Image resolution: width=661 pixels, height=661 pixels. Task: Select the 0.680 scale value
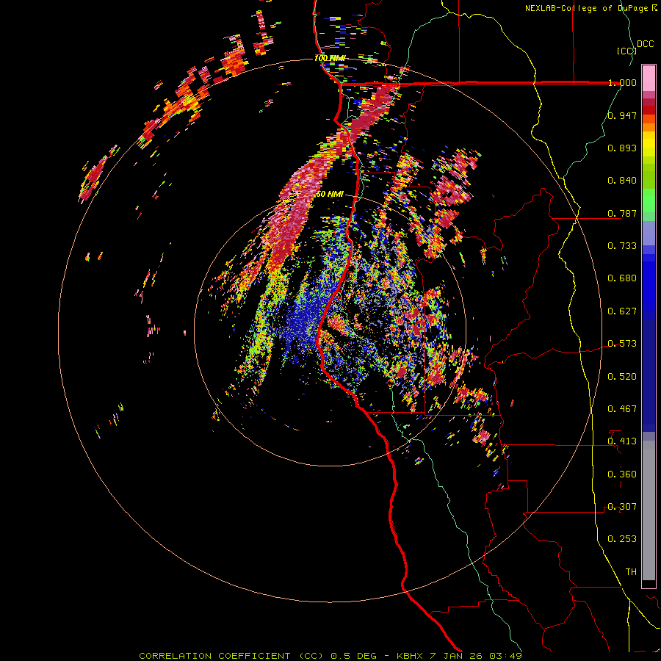pyautogui.click(x=622, y=278)
